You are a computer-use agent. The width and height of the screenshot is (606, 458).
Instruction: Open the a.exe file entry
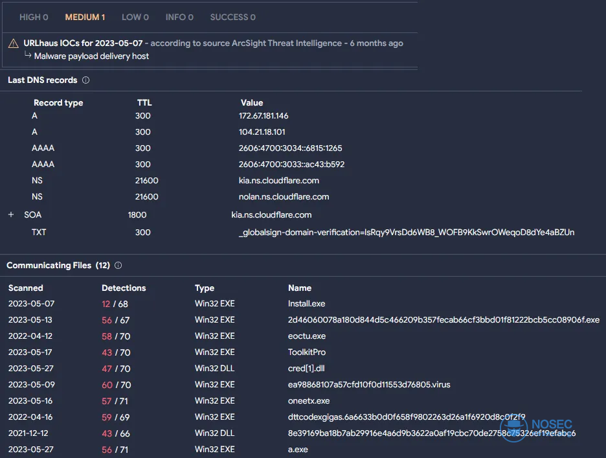point(298,450)
